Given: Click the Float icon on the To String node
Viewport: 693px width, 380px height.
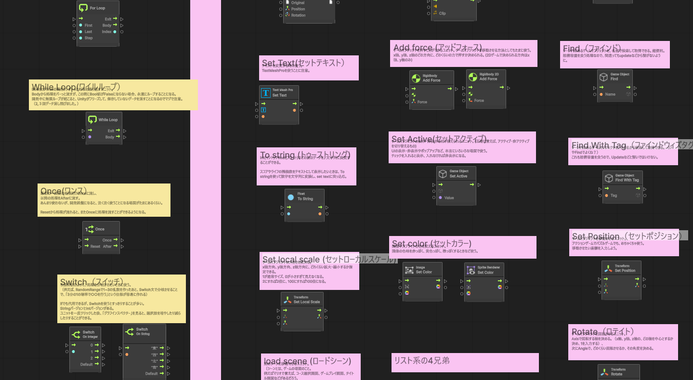Looking at the screenshot, I should coord(291,197).
